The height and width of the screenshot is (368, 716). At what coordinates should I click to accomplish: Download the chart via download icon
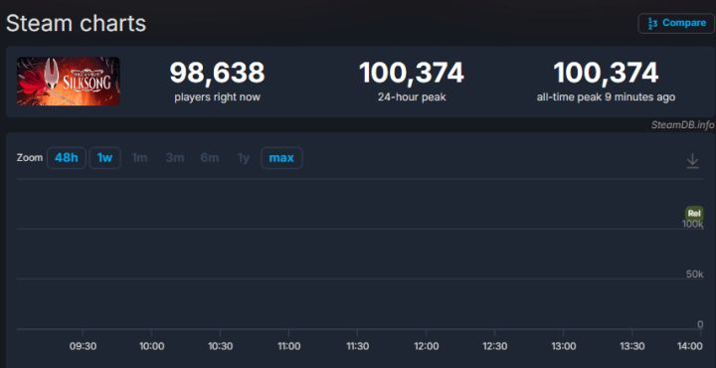click(693, 161)
